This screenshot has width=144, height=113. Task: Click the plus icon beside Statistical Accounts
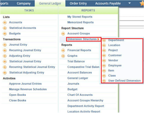[5, 28]
